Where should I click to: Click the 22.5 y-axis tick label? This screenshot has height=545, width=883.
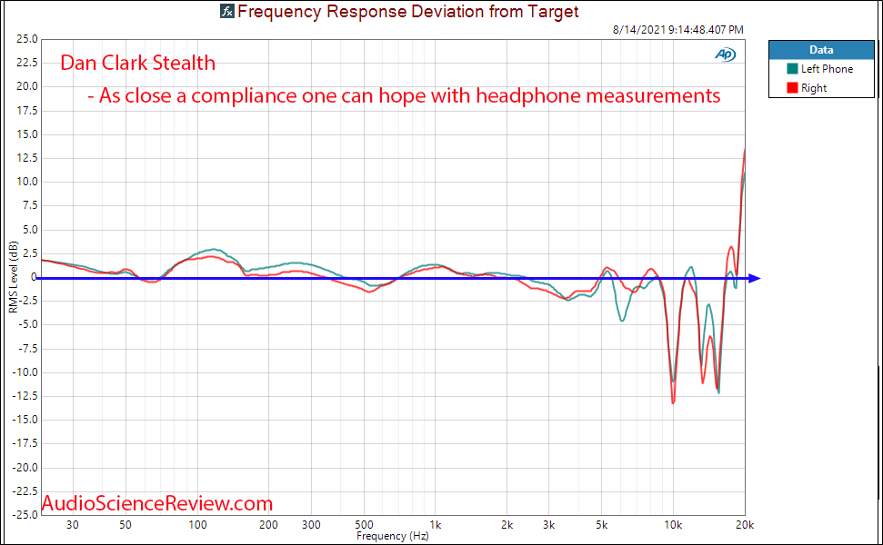[27, 63]
